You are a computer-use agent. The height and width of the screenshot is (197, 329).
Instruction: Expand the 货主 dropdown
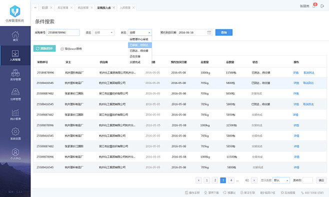pyautogui.click(x=103, y=32)
